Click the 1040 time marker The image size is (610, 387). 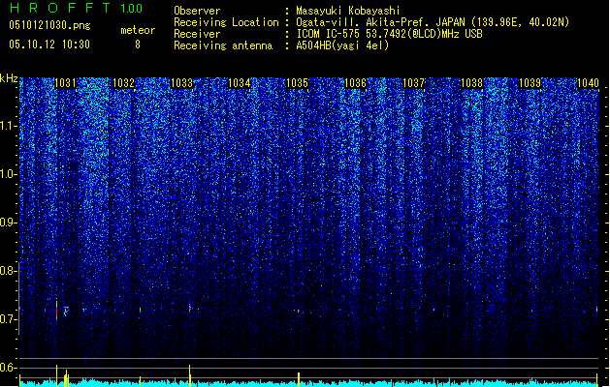588,83
